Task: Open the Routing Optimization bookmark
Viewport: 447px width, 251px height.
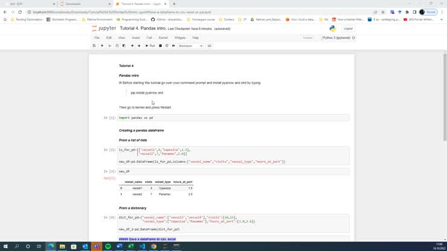Action: 27,20
